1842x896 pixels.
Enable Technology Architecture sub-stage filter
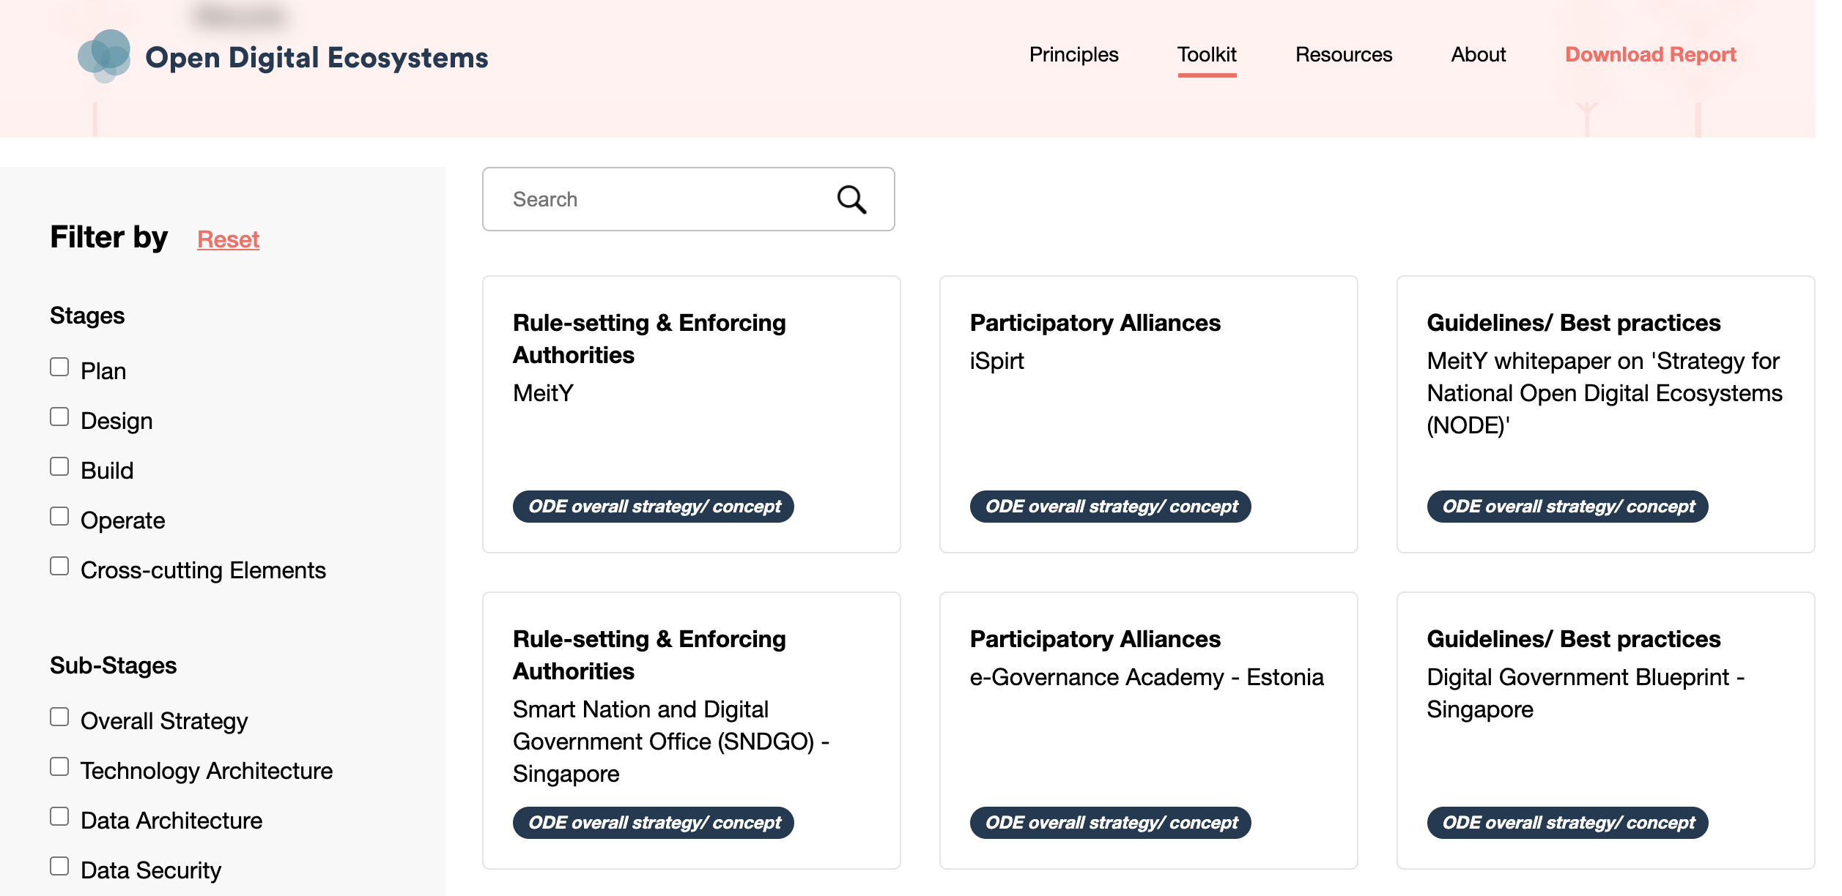[59, 767]
